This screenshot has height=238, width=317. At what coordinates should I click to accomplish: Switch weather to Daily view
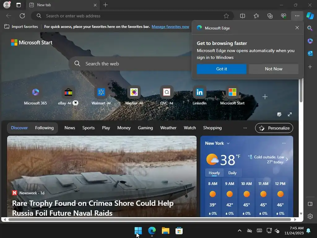[x=232, y=173]
